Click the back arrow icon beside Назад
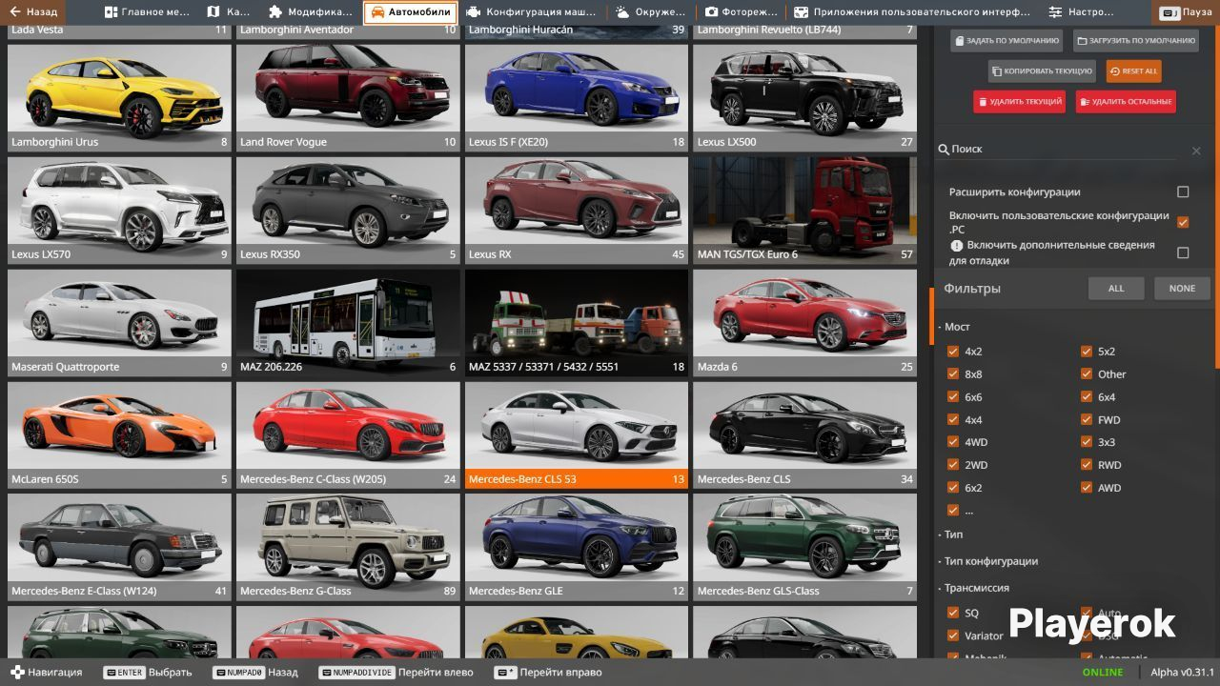1220x686 pixels. click(15, 12)
